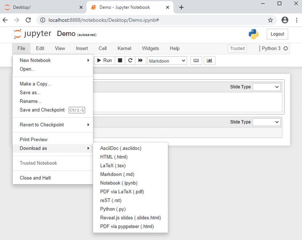
Task: Download as Python (.py)
Action: (x=130, y=209)
